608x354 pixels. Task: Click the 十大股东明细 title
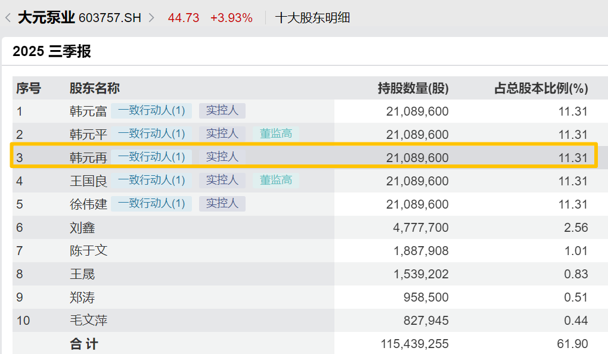312,18
